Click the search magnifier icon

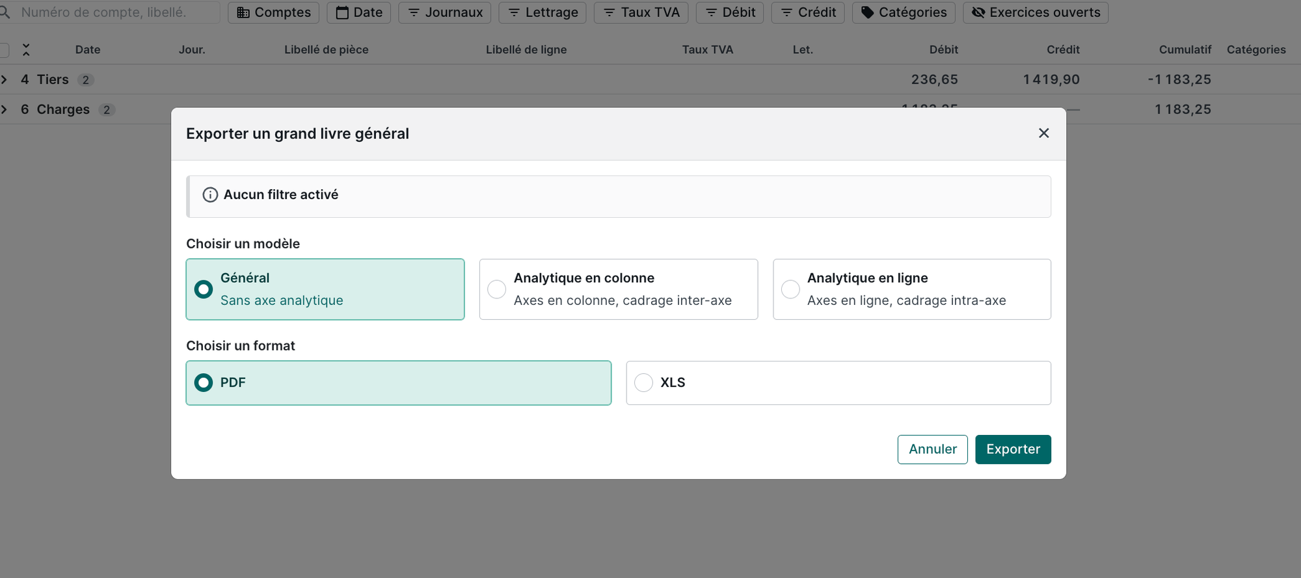(5, 12)
